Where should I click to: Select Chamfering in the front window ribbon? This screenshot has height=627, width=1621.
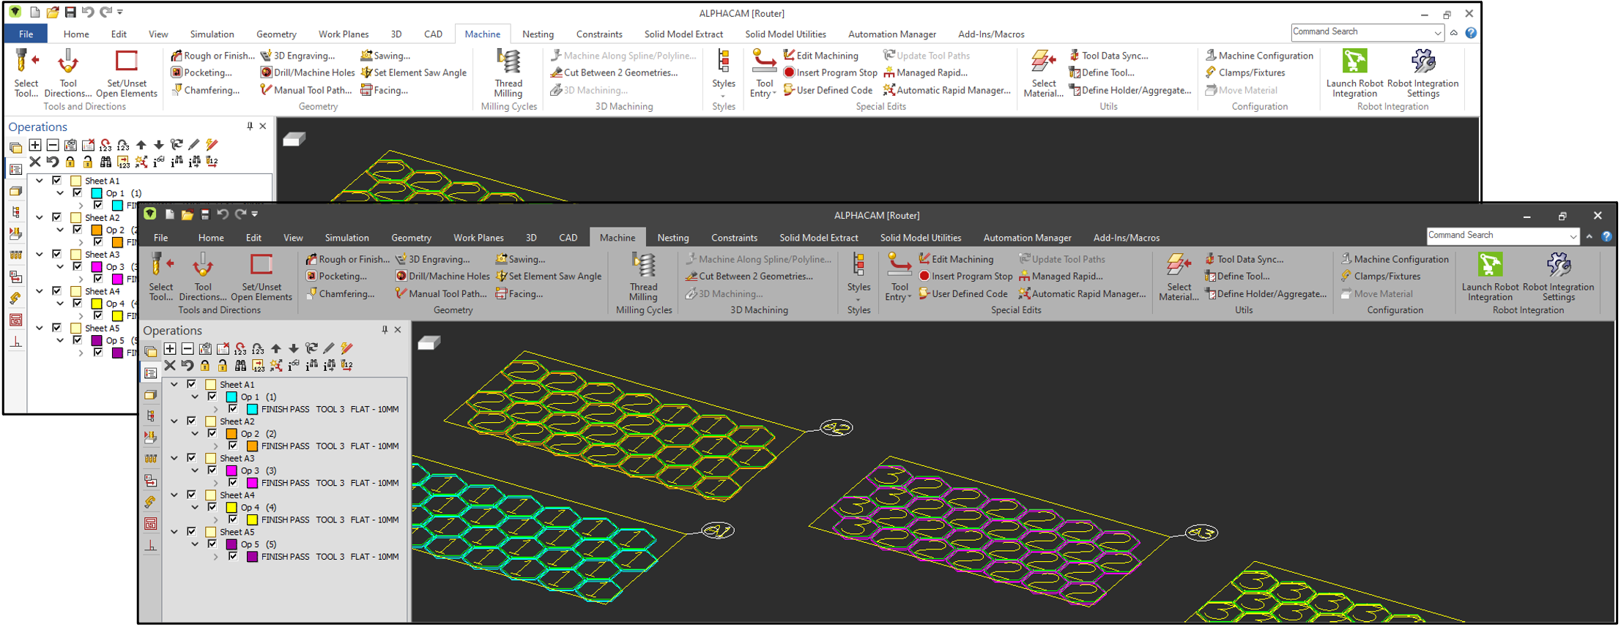[x=340, y=293]
